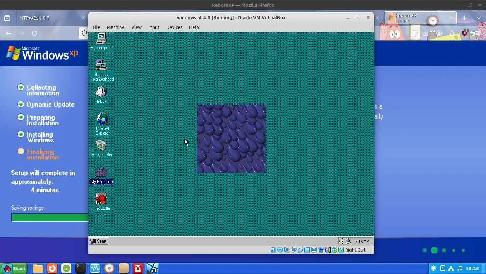Open VirtualBox Devices menu
The height and width of the screenshot is (274, 486).
(x=174, y=27)
